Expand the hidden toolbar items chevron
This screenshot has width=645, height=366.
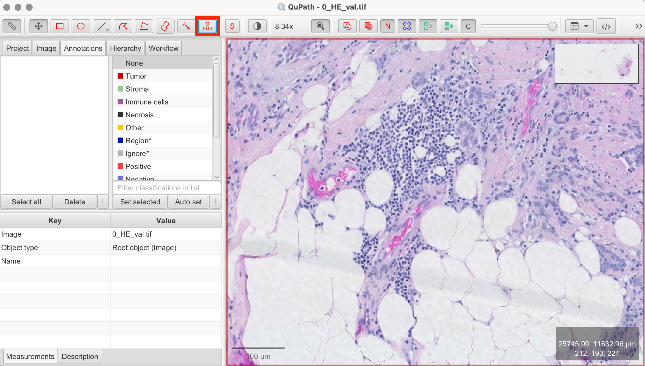coord(639,26)
